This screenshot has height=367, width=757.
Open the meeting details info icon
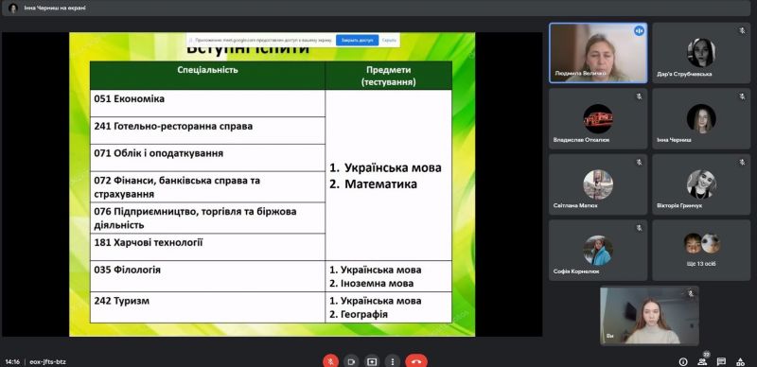(682, 361)
